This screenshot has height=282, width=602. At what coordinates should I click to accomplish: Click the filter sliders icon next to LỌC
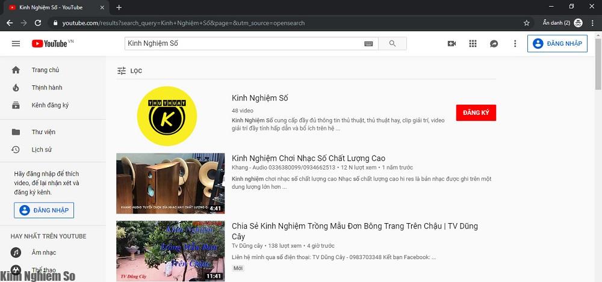[122, 70]
